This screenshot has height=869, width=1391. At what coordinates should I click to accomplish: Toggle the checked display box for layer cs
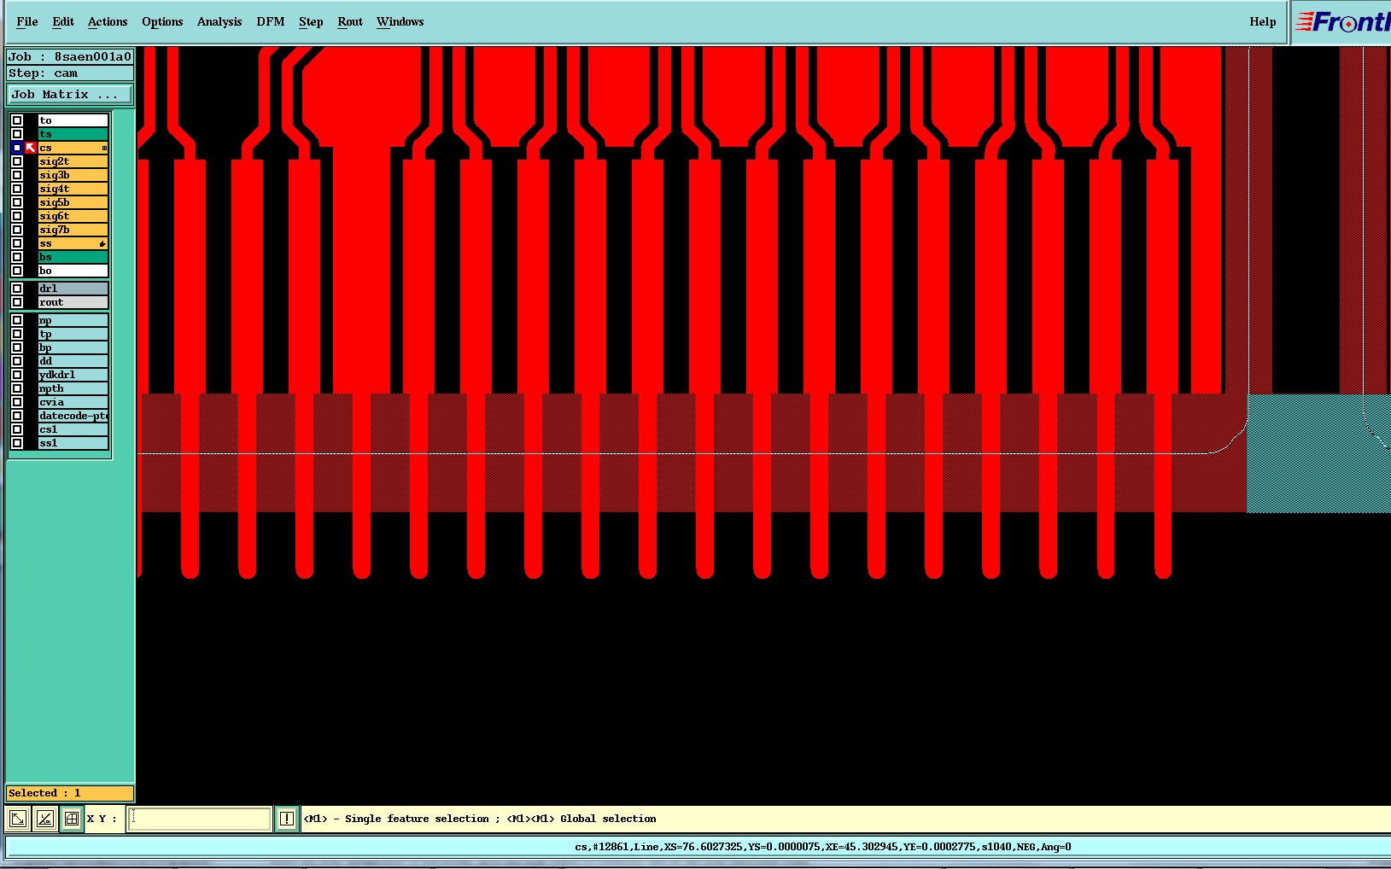click(16, 148)
